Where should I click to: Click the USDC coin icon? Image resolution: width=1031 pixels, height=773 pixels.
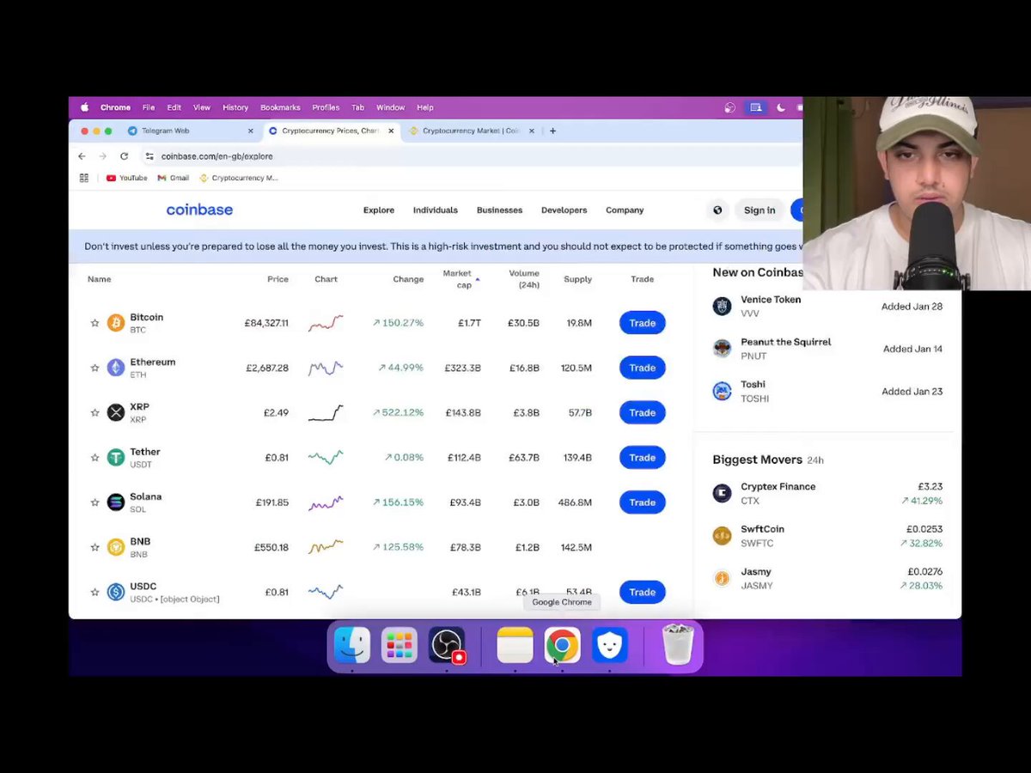[116, 592]
